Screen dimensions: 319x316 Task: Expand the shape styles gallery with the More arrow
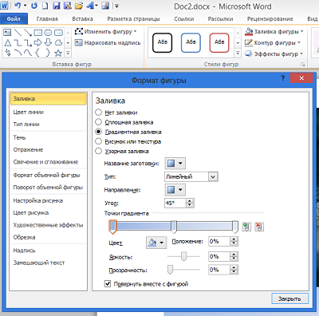[x=238, y=53]
